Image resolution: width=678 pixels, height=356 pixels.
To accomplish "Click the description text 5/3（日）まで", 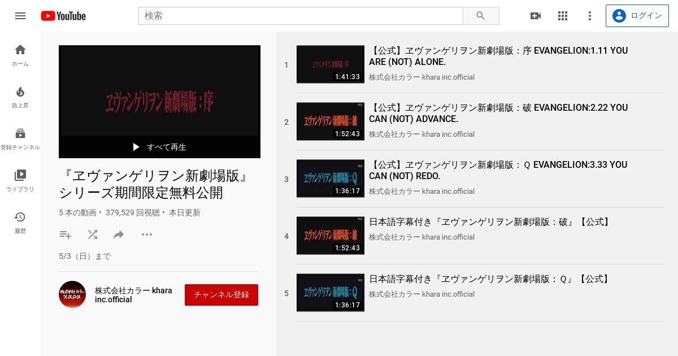I will point(85,257).
